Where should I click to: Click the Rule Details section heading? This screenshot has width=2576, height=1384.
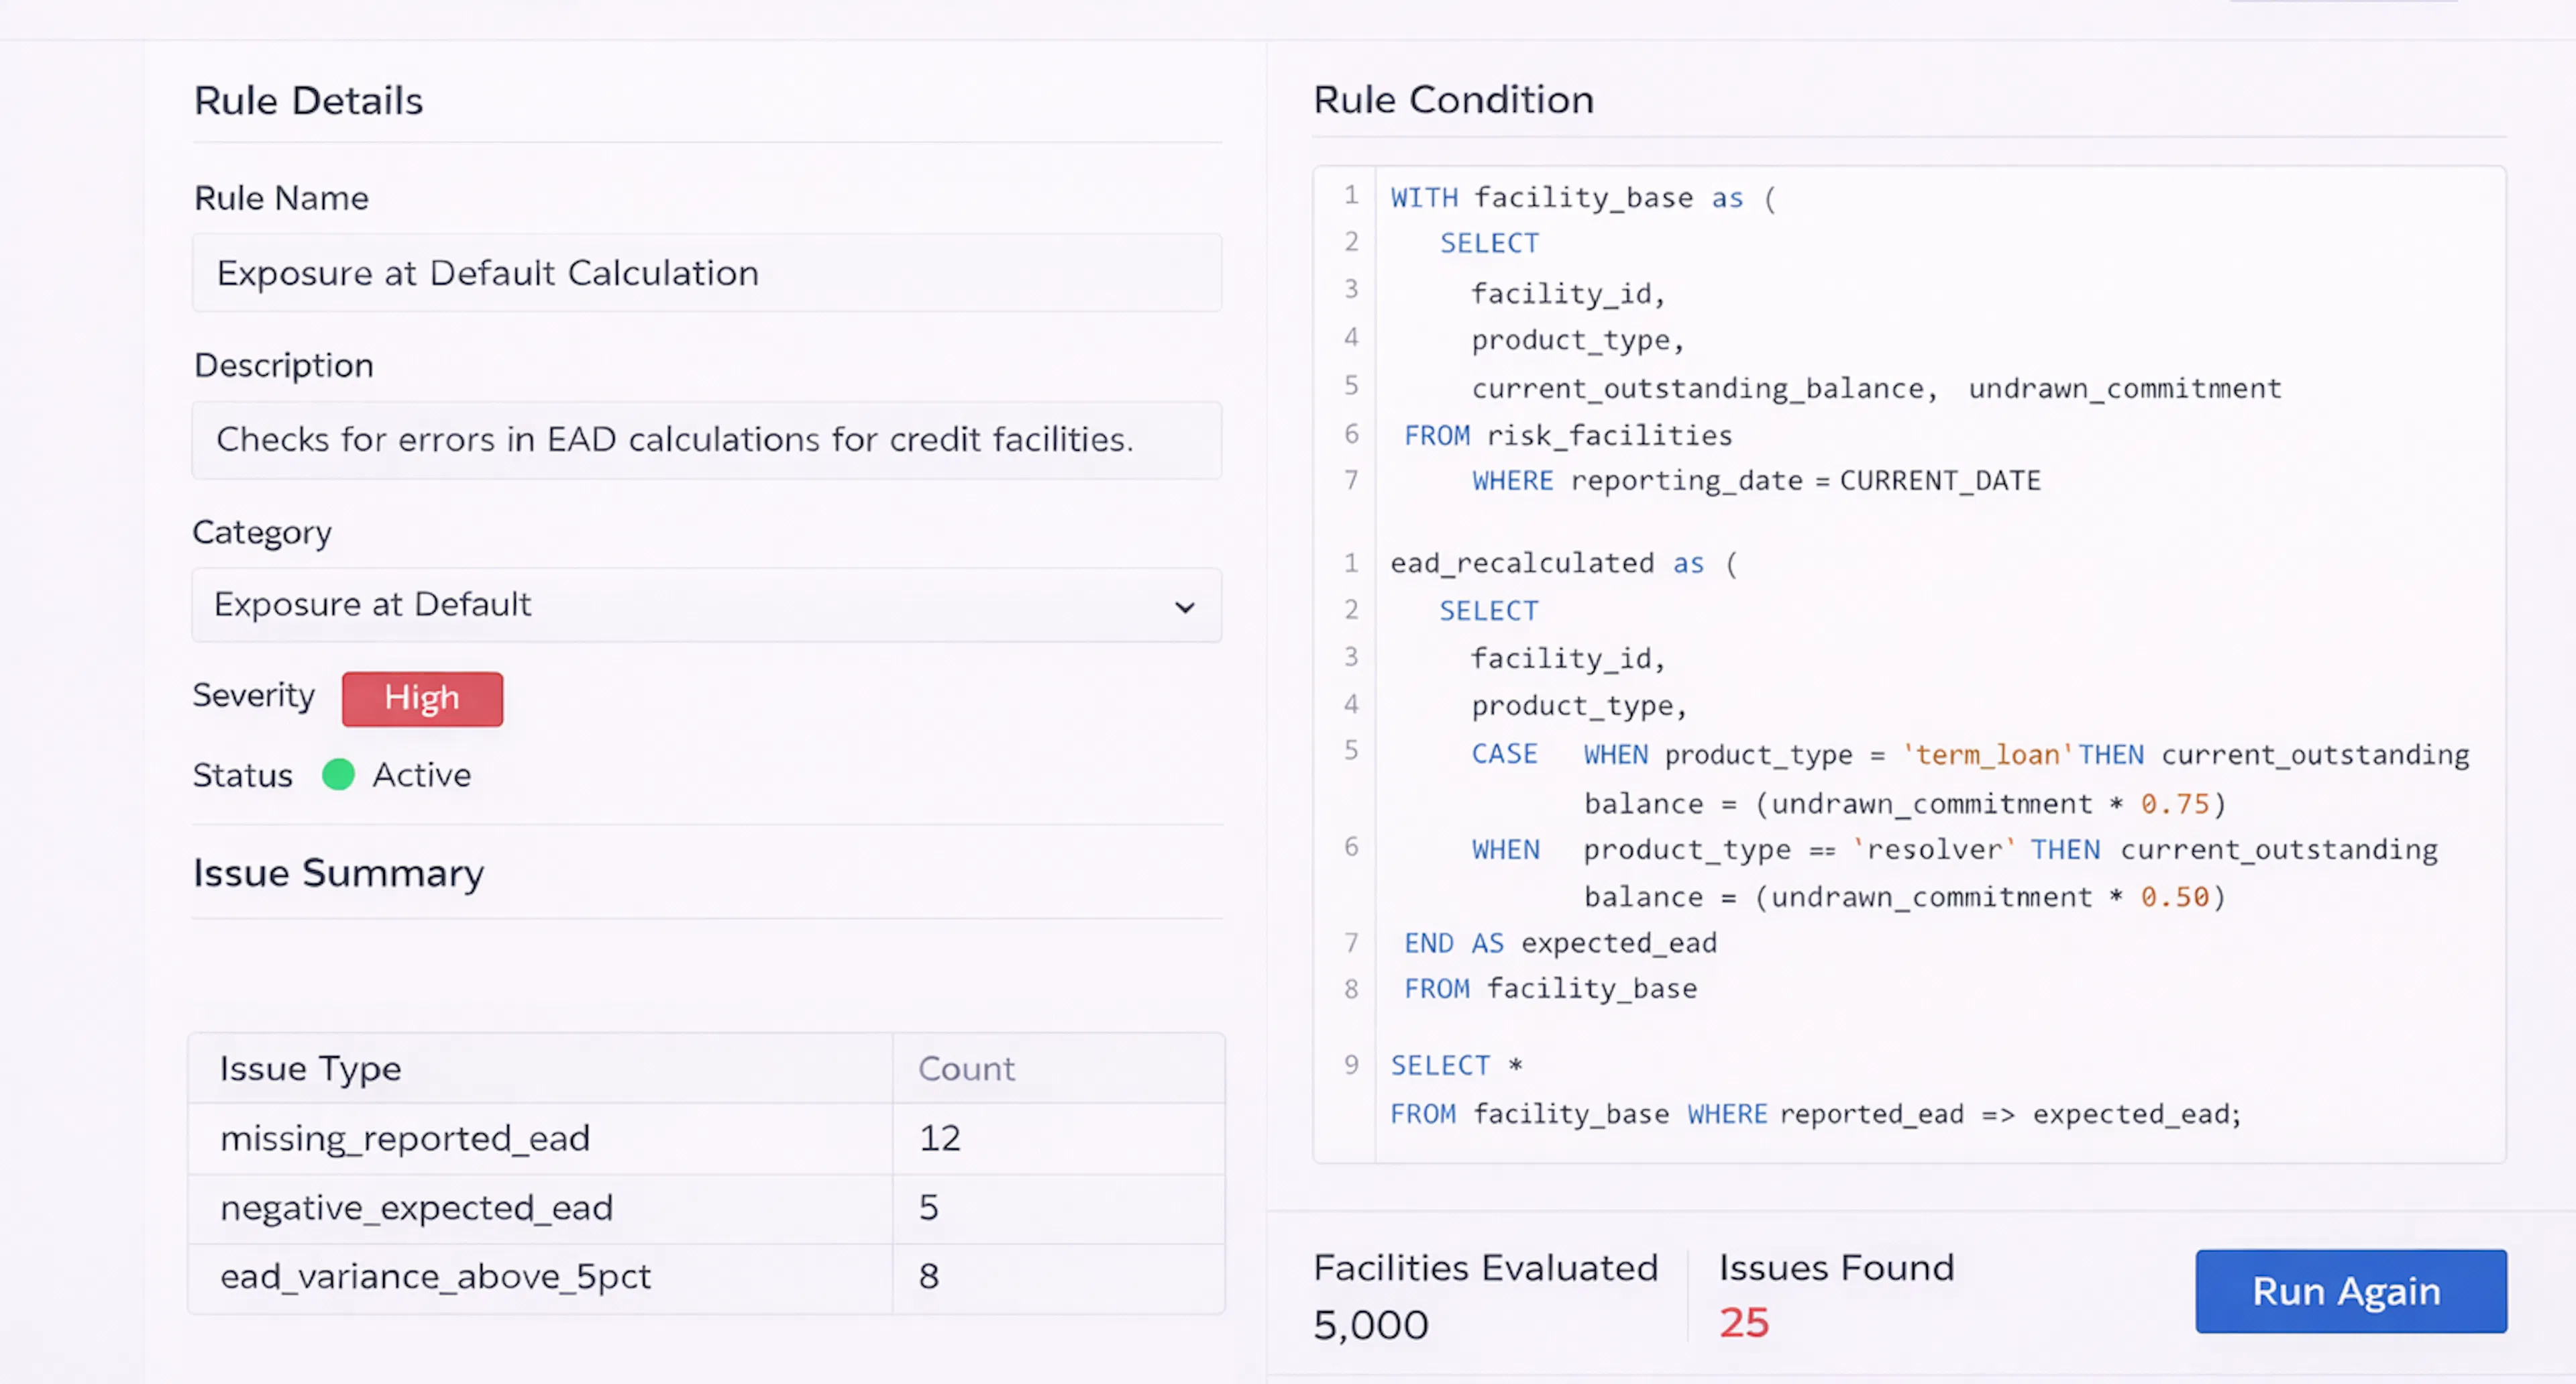click(x=308, y=100)
